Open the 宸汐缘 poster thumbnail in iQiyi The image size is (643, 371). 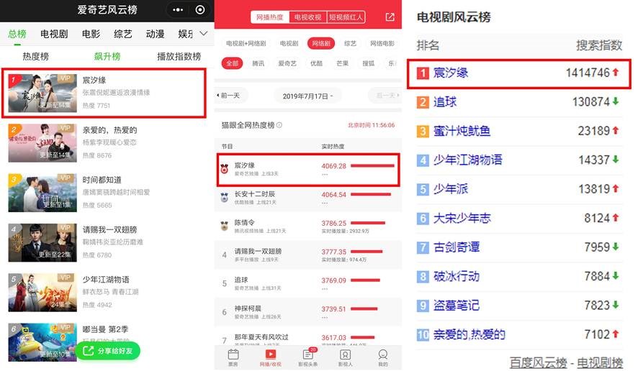(42, 93)
